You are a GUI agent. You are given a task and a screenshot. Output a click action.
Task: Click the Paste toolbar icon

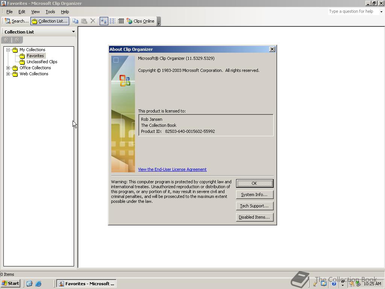84,21
